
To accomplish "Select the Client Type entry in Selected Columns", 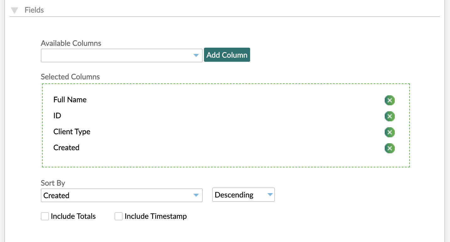I will 72,132.
